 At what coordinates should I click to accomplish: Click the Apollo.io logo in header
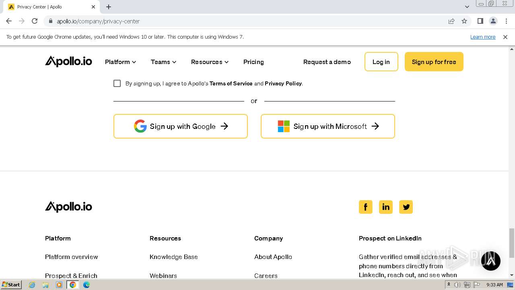pos(68,61)
